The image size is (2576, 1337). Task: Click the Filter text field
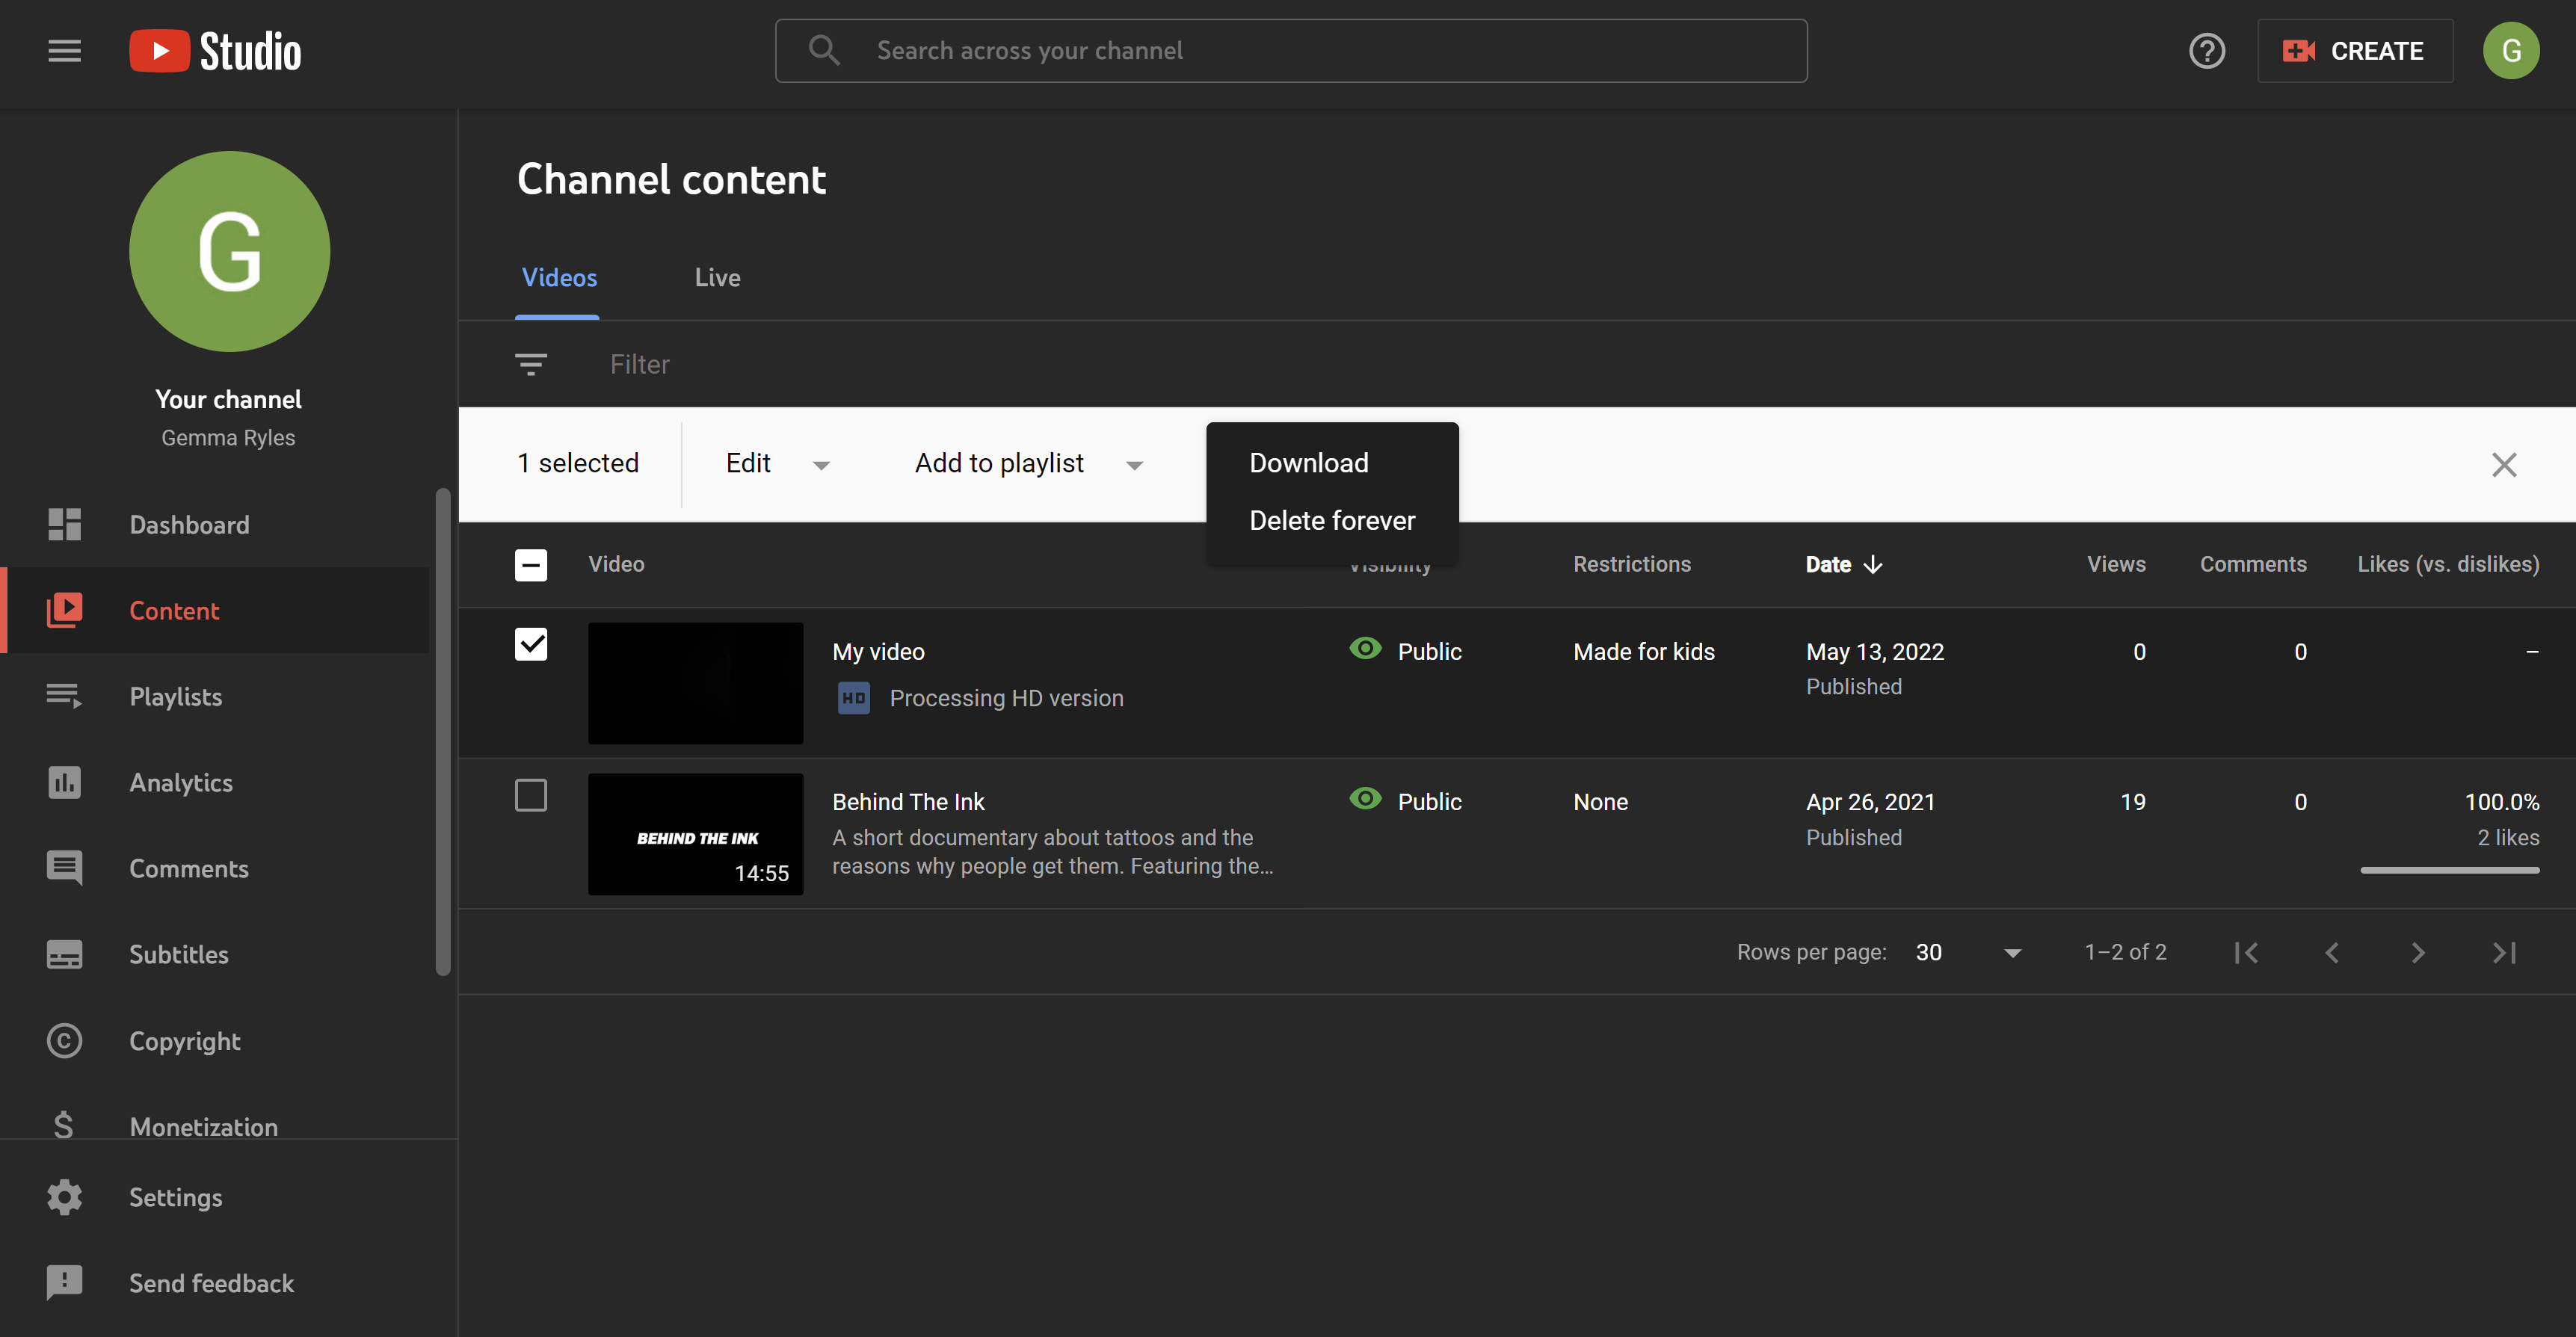click(640, 364)
